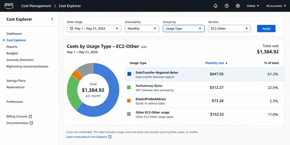Click the Monthly cost sort arrow
Screen dimensions: 290x145
click(226, 63)
